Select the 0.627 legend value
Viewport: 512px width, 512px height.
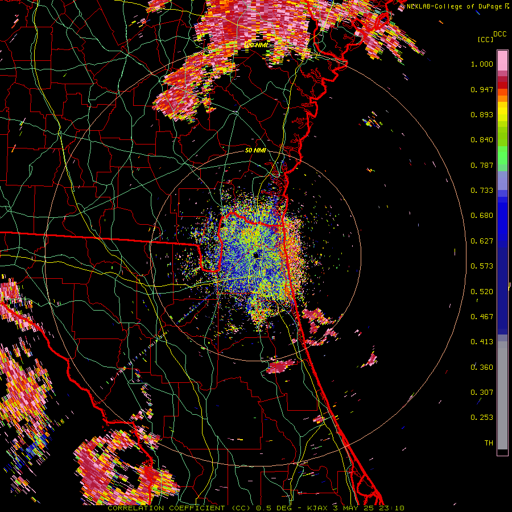[x=482, y=241]
